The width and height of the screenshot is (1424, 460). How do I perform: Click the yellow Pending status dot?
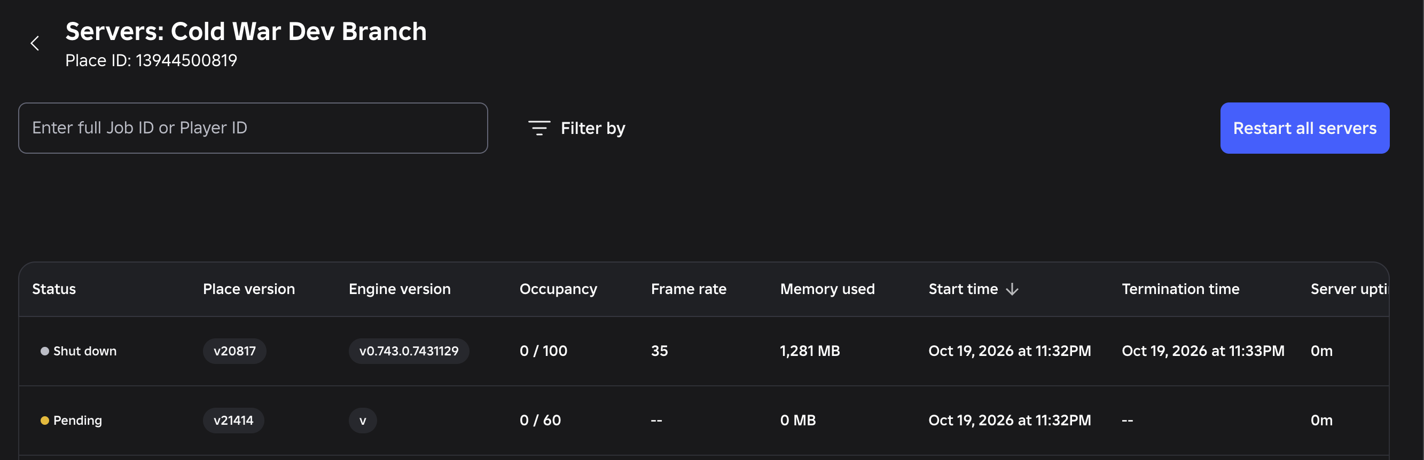coord(45,421)
